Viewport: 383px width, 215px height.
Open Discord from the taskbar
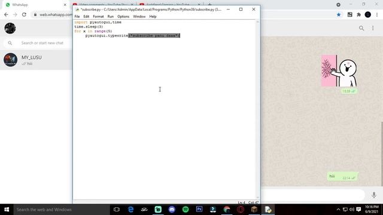pos(172,210)
